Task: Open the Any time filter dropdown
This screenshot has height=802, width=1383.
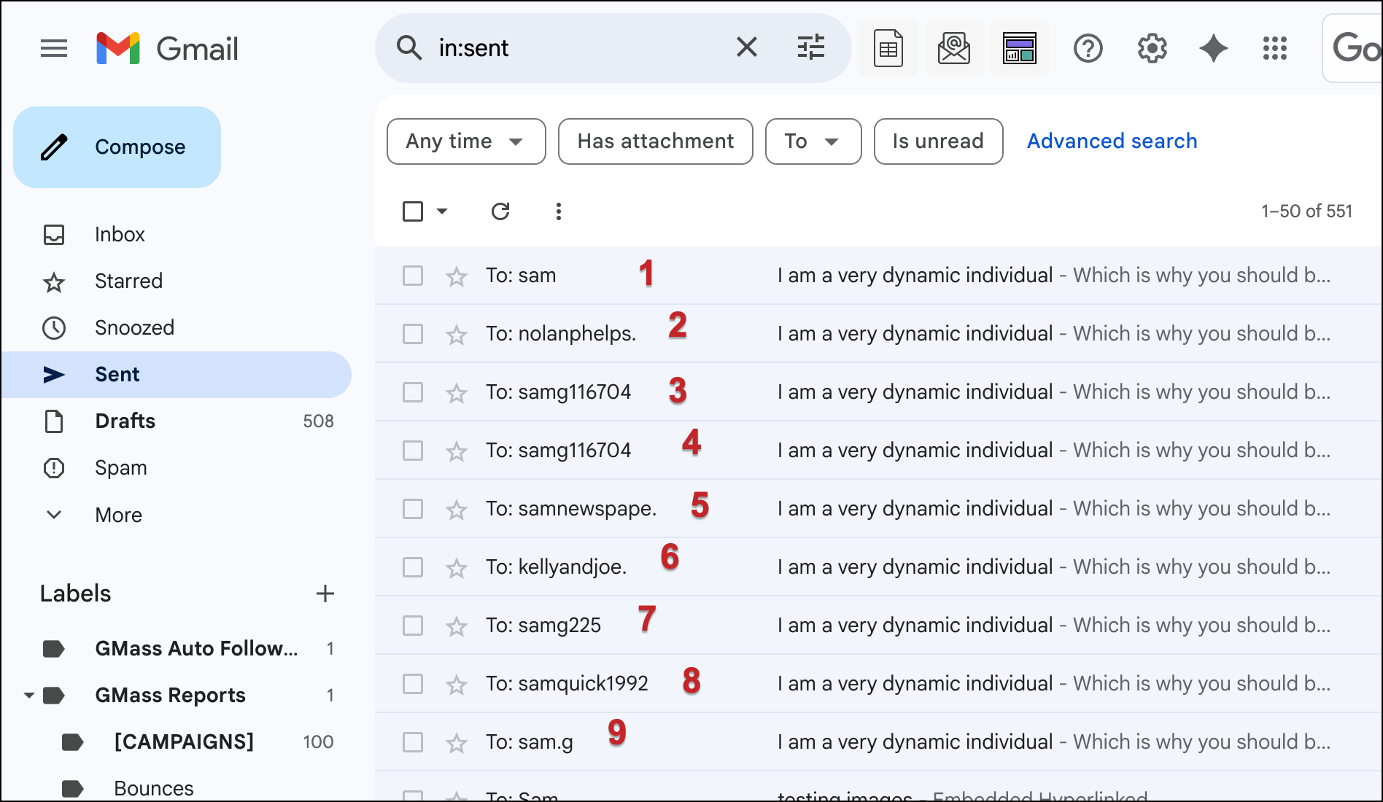Action: tap(466, 141)
